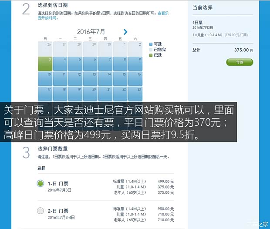Click the green 已选 legend swatch
Screen dimensions: 270x229
151,55
